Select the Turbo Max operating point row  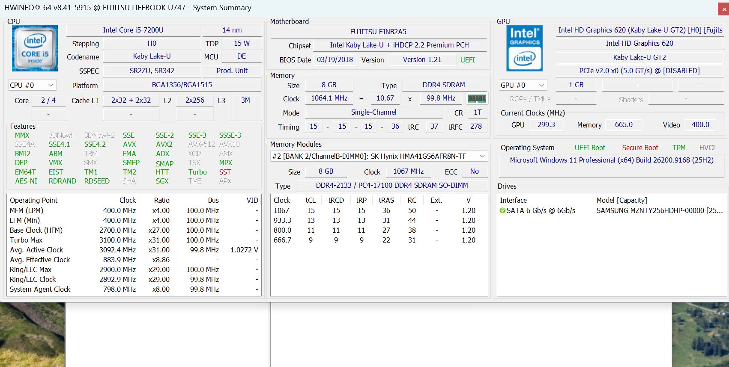[x=134, y=240]
